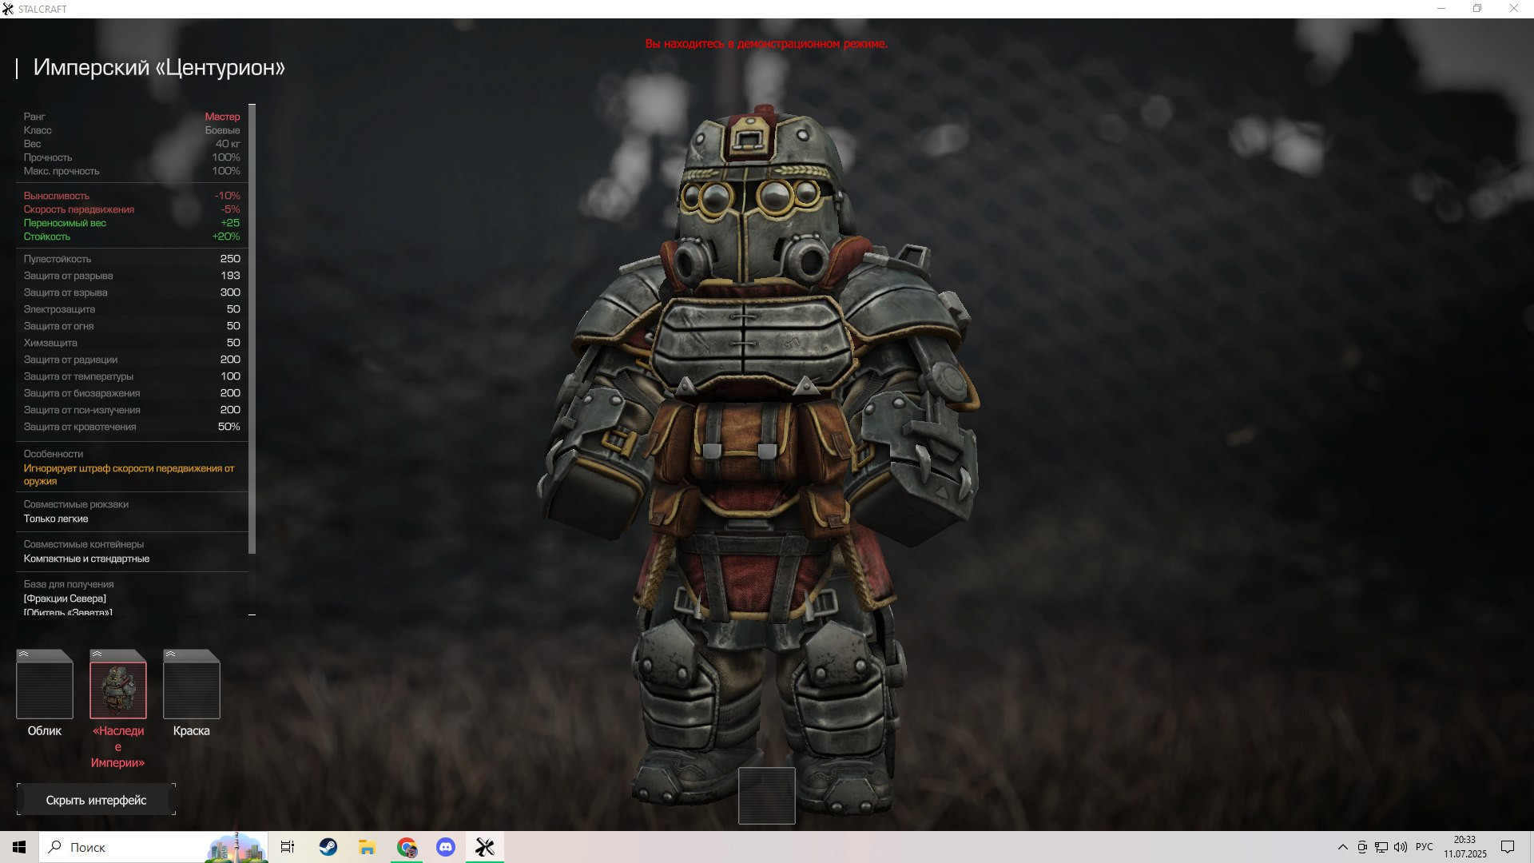This screenshot has width=1534, height=863.
Task: Click the Переносимый вес +25 row
Action: click(132, 223)
